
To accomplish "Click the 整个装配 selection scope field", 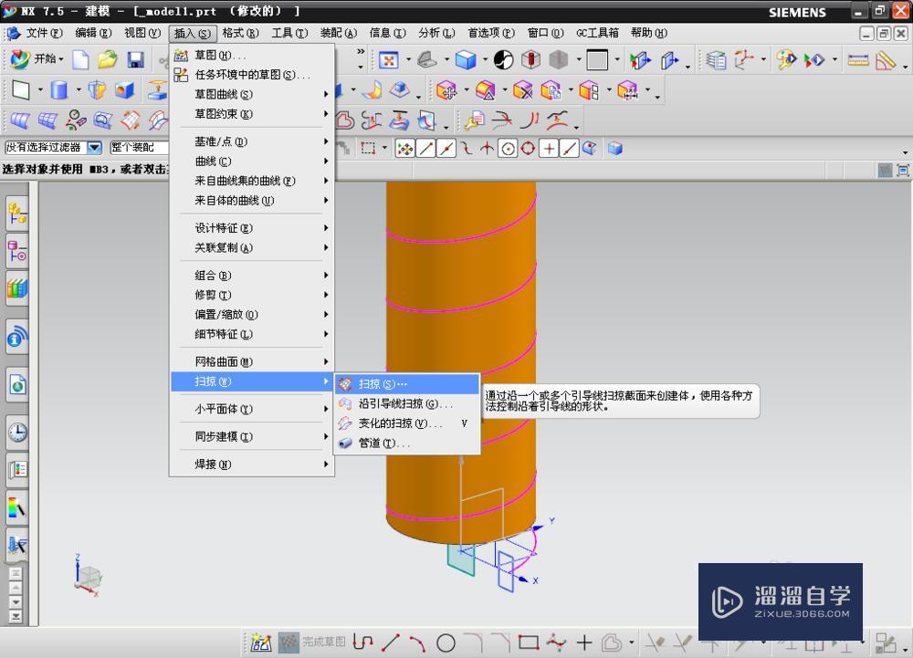I will click(x=139, y=148).
